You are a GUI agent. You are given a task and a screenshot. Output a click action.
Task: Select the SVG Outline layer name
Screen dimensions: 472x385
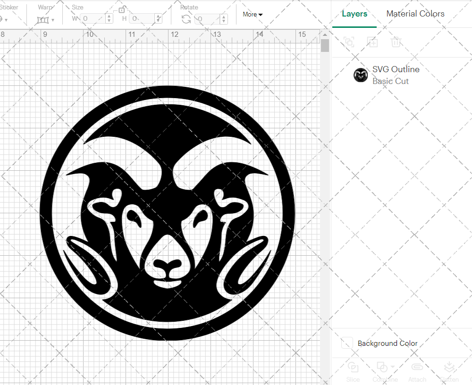tap(396, 69)
